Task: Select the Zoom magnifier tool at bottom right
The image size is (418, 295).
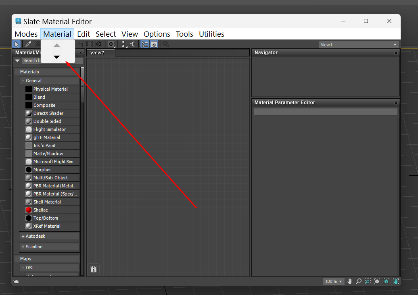Action: click(359, 282)
